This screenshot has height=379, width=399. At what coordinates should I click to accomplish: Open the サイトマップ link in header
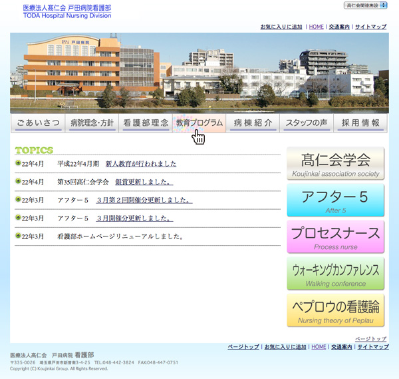pos(371,27)
